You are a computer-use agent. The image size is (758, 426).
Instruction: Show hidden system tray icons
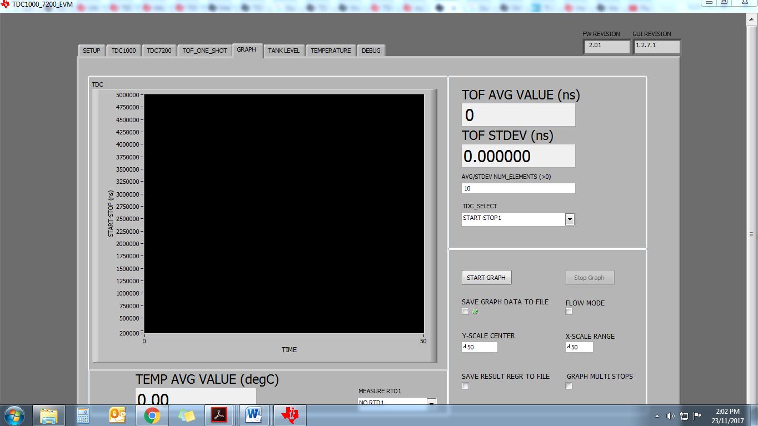pyautogui.click(x=658, y=416)
